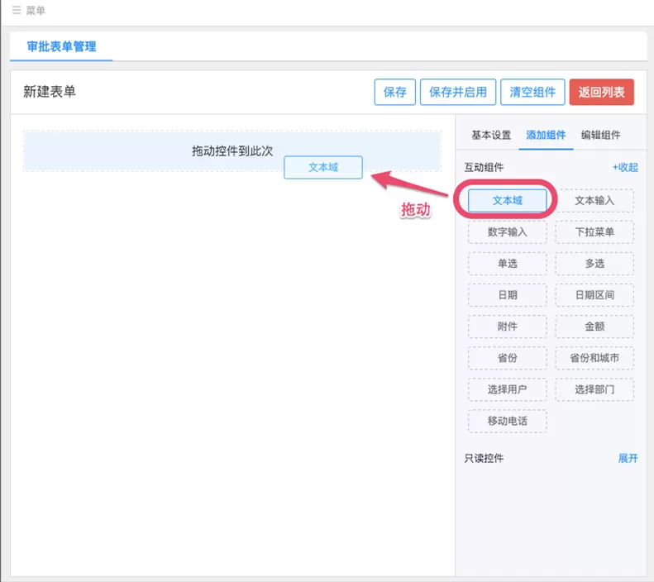
Task: Switch to the 基本设置 tab
Action: 491,135
